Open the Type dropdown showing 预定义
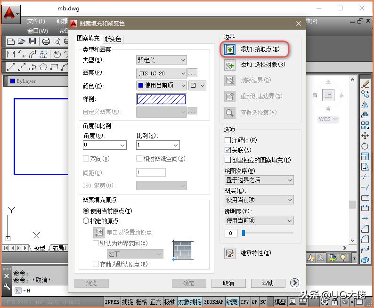Image resolution: width=374 pixels, height=308 pixels. tap(161, 60)
